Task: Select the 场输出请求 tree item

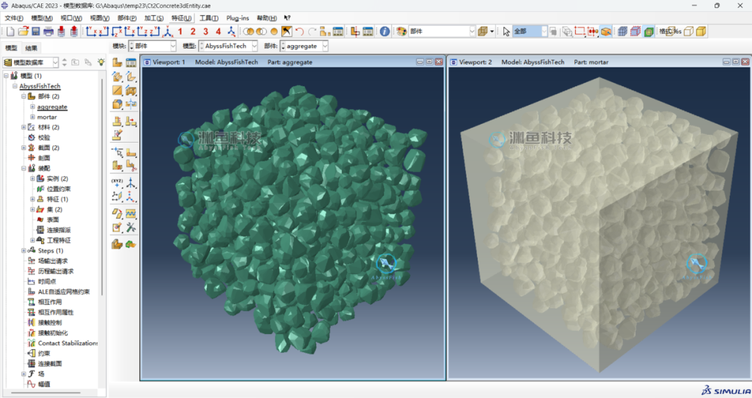Action: point(53,261)
